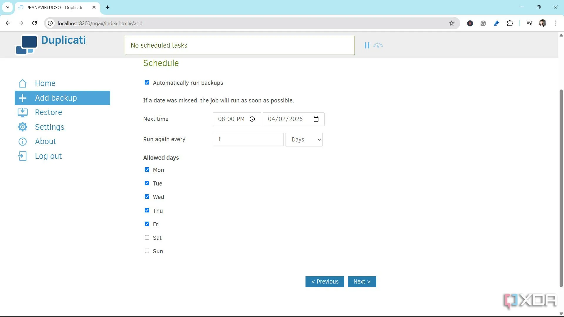564x317 pixels.
Task: Enable Sun in allowed days
Action: click(x=147, y=251)
